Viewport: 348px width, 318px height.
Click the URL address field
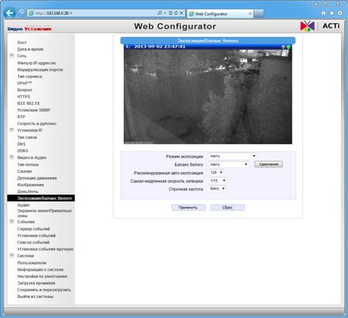(x=93, y=13)
